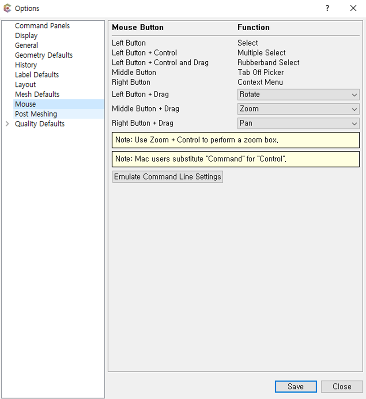Click the help question mark icon
The height and width of the screenshot is (399, 366).
coord(327,8)
